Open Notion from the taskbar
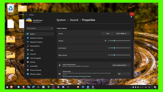 [x=58, y=87]
